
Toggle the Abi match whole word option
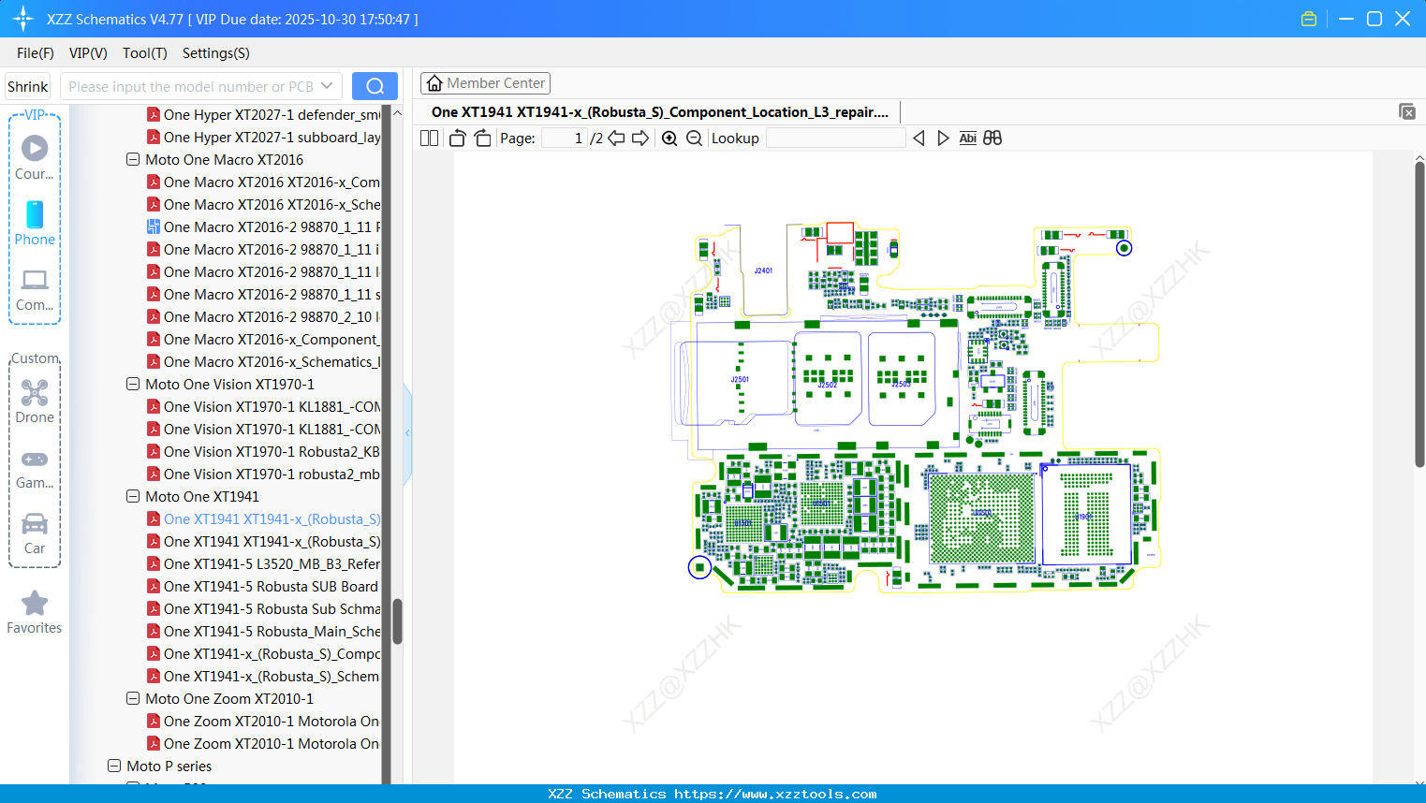click(x=967, y=139)
